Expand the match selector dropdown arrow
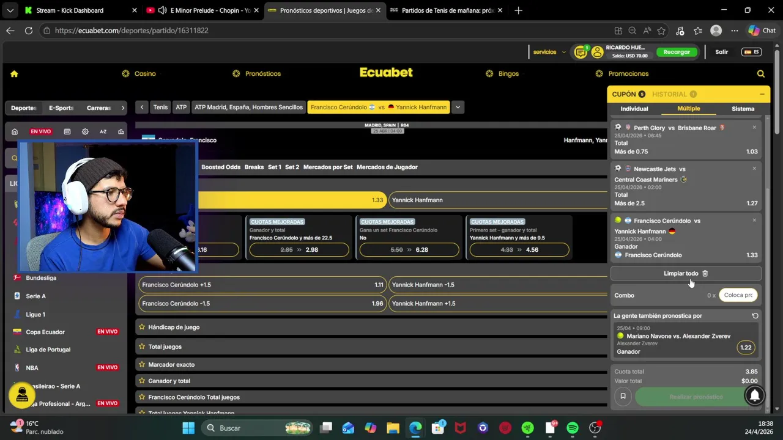This screenshot has height=440, width=783. pyautogui.click(x=458, y=107)
